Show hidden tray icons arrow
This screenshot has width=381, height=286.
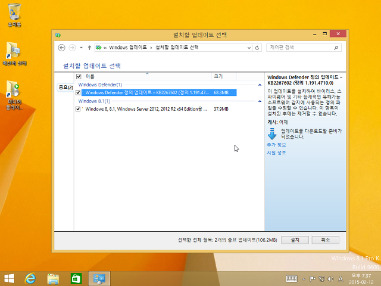[x=304, y=279]
